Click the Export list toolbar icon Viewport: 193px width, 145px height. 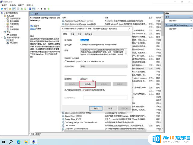(25, 9)
